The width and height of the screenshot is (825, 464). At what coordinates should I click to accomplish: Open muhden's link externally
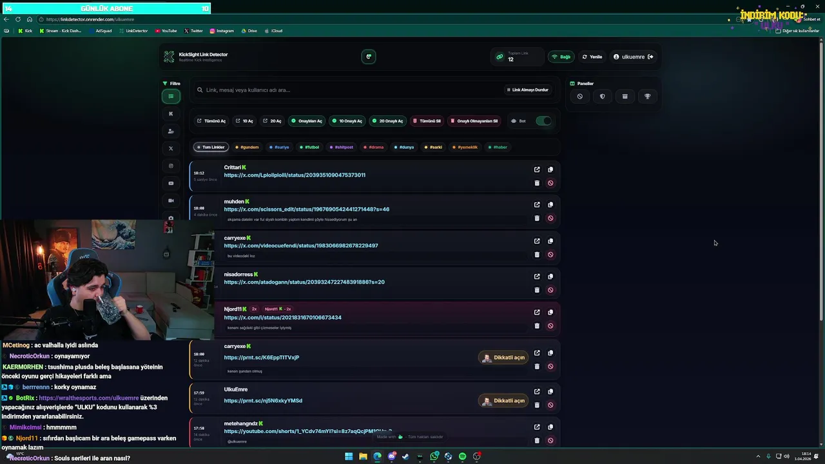coord(537,205)
